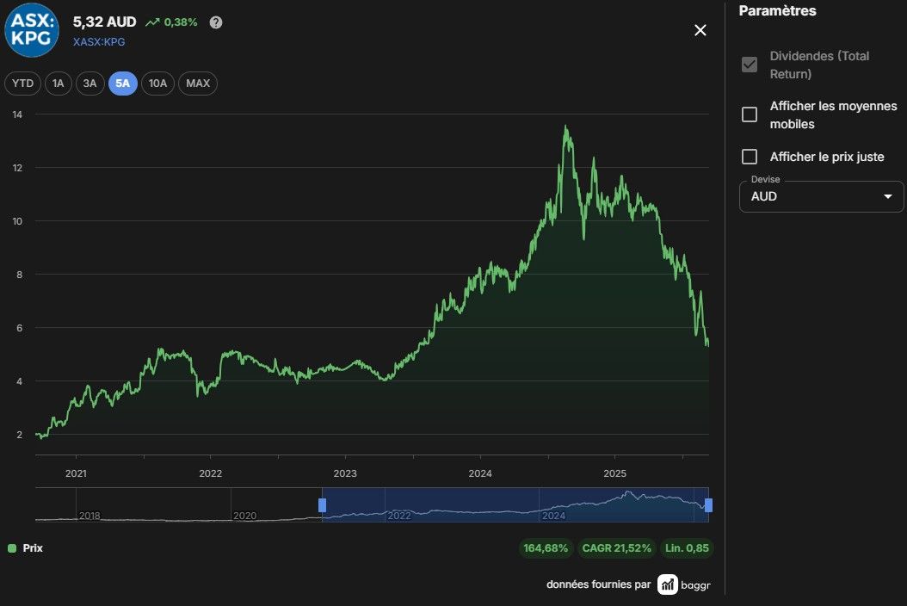
Task: Click the green Prix legend dot
Action: point(11,548)
